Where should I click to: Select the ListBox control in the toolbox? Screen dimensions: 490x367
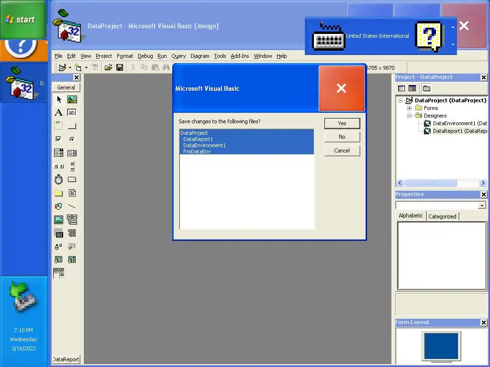72,152
